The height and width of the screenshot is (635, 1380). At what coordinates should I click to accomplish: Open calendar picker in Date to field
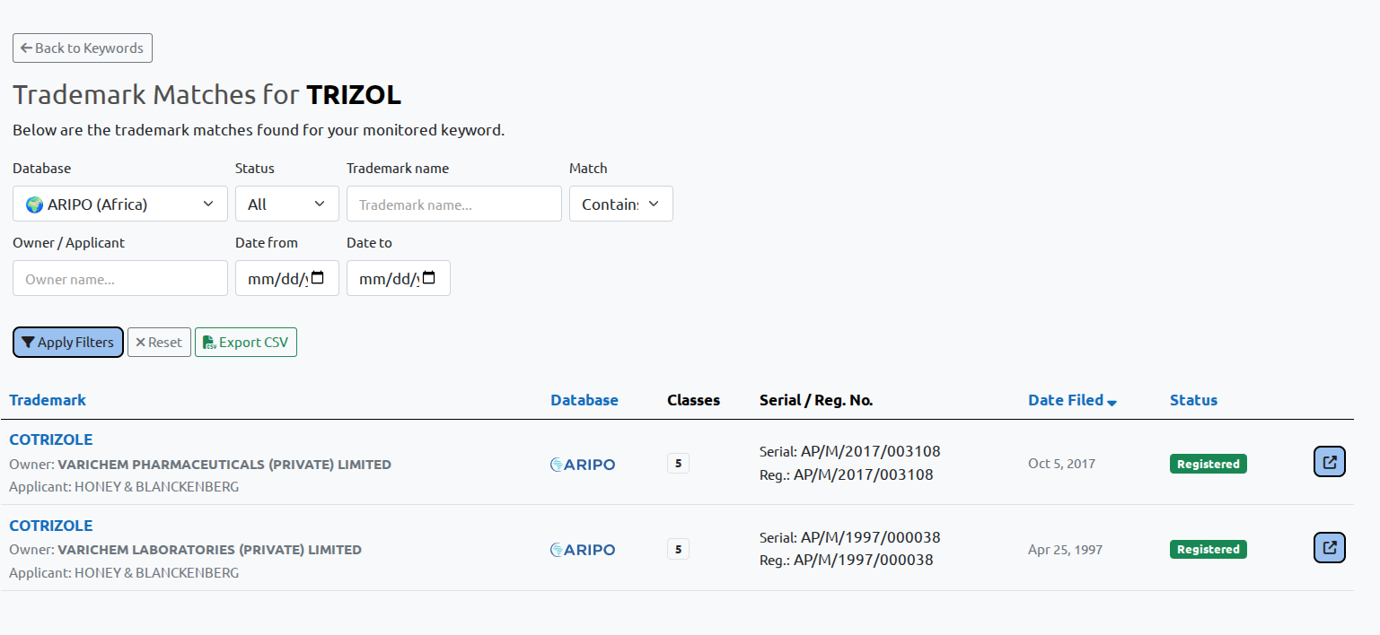(x=429, y=278)
